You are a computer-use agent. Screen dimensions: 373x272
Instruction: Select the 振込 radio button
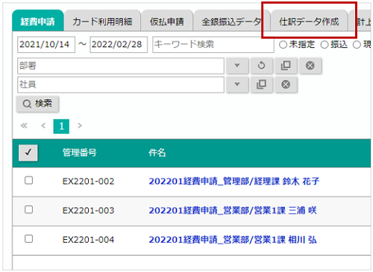coord(325,45)
